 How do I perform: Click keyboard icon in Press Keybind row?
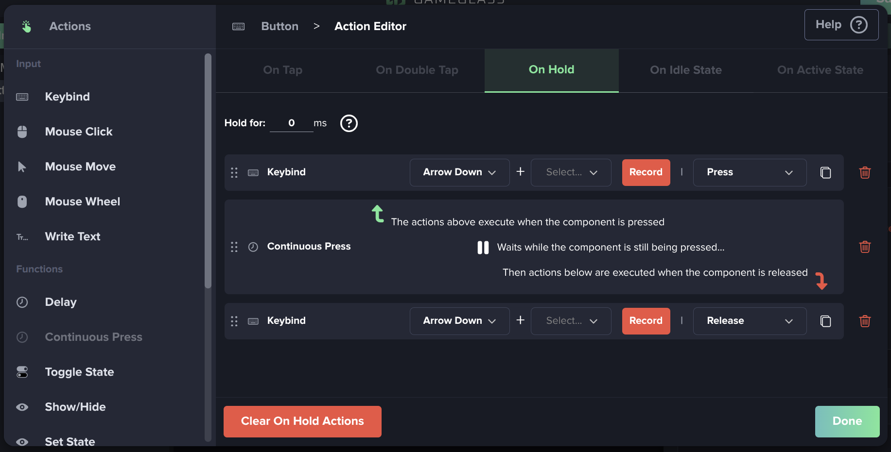click(x=253, y=172)
